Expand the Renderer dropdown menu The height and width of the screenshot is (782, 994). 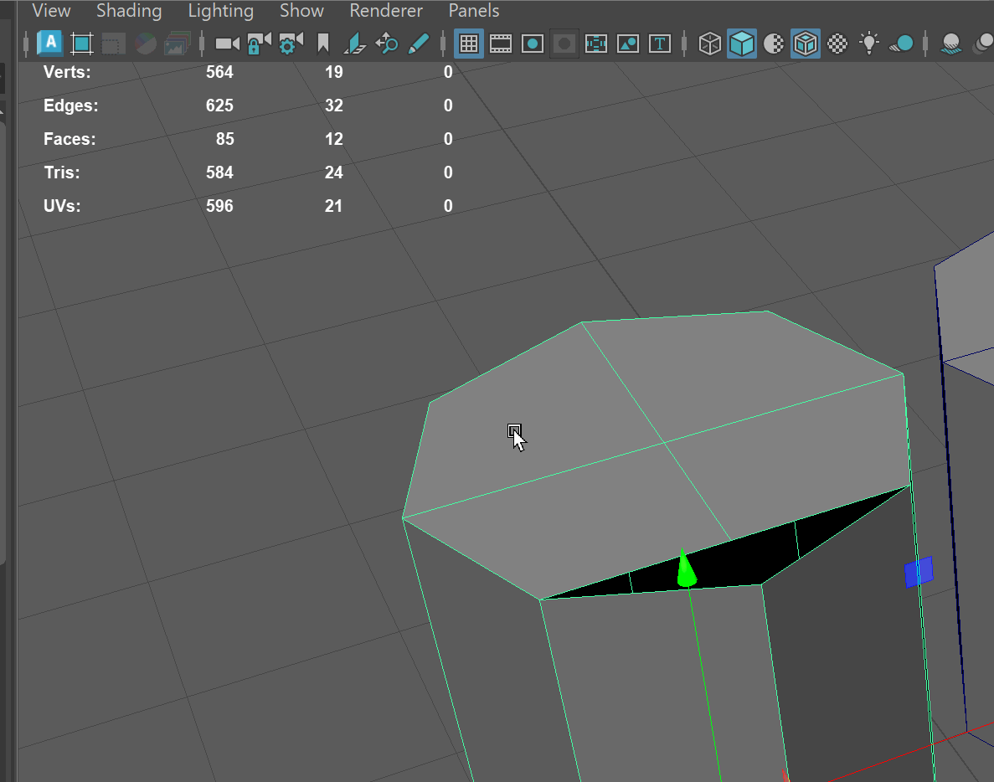click(386, 11)
